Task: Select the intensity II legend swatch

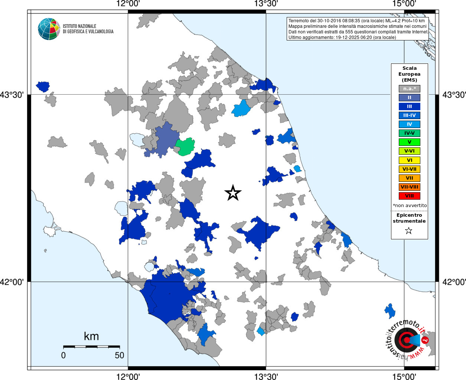Action: tap(410, 98)
